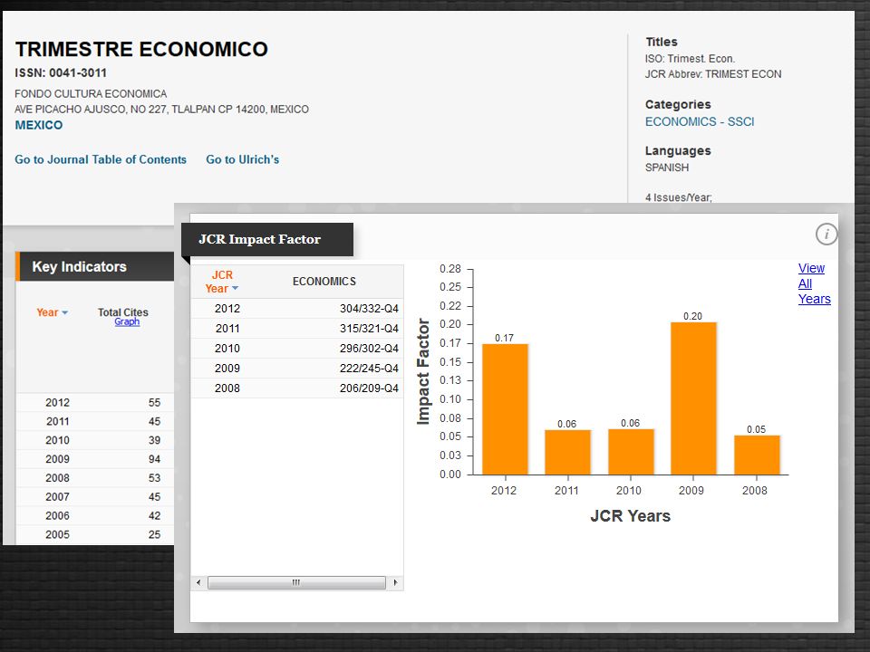Image resolution: width=870 pixels, height=652 pixels.
Task: Click year 2006 in Key Indicators
Action: click(58, 516)
